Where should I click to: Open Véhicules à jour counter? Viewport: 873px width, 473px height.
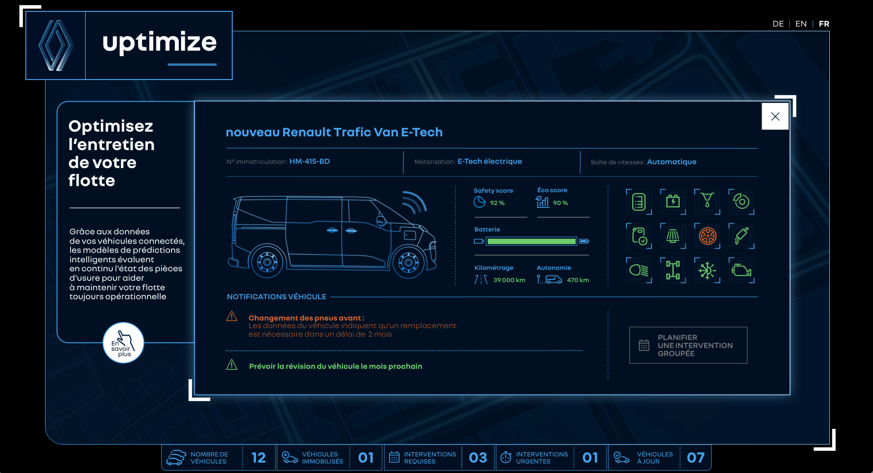coord(660,457)
